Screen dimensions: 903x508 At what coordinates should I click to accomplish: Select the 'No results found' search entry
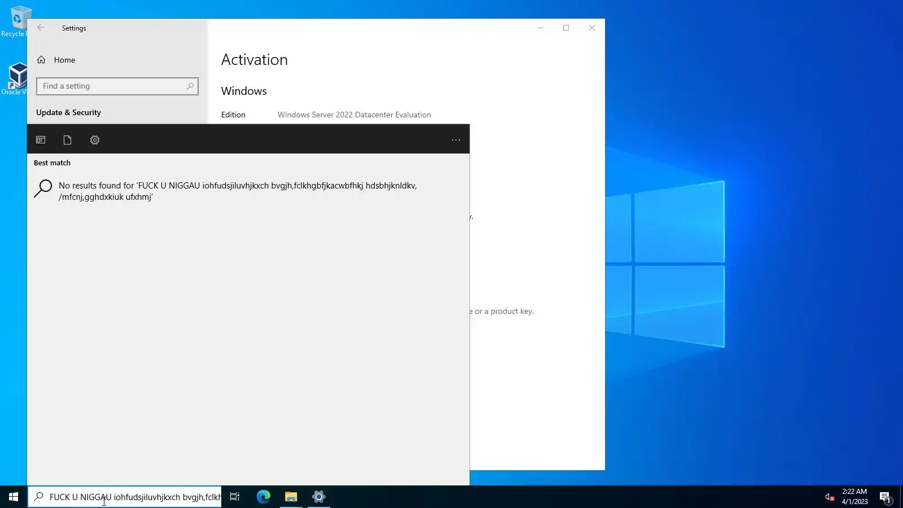tap(248, 191)
